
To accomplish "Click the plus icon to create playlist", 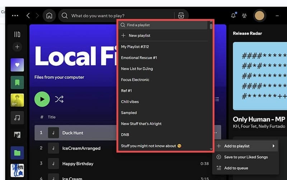I will point(17,47).
